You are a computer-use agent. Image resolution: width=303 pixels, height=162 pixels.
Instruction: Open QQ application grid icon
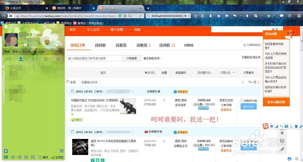point(62,151)
